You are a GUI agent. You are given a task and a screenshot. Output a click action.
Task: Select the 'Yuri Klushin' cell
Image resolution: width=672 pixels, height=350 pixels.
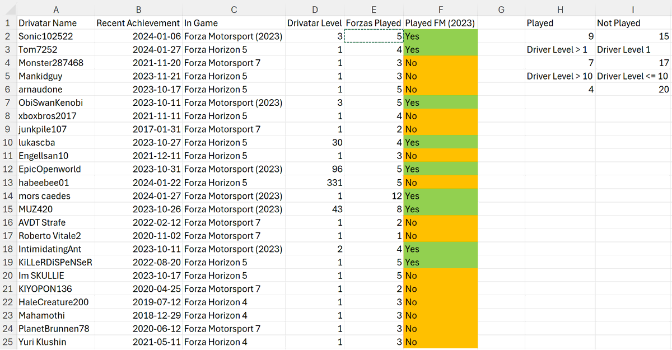point(56,342)
